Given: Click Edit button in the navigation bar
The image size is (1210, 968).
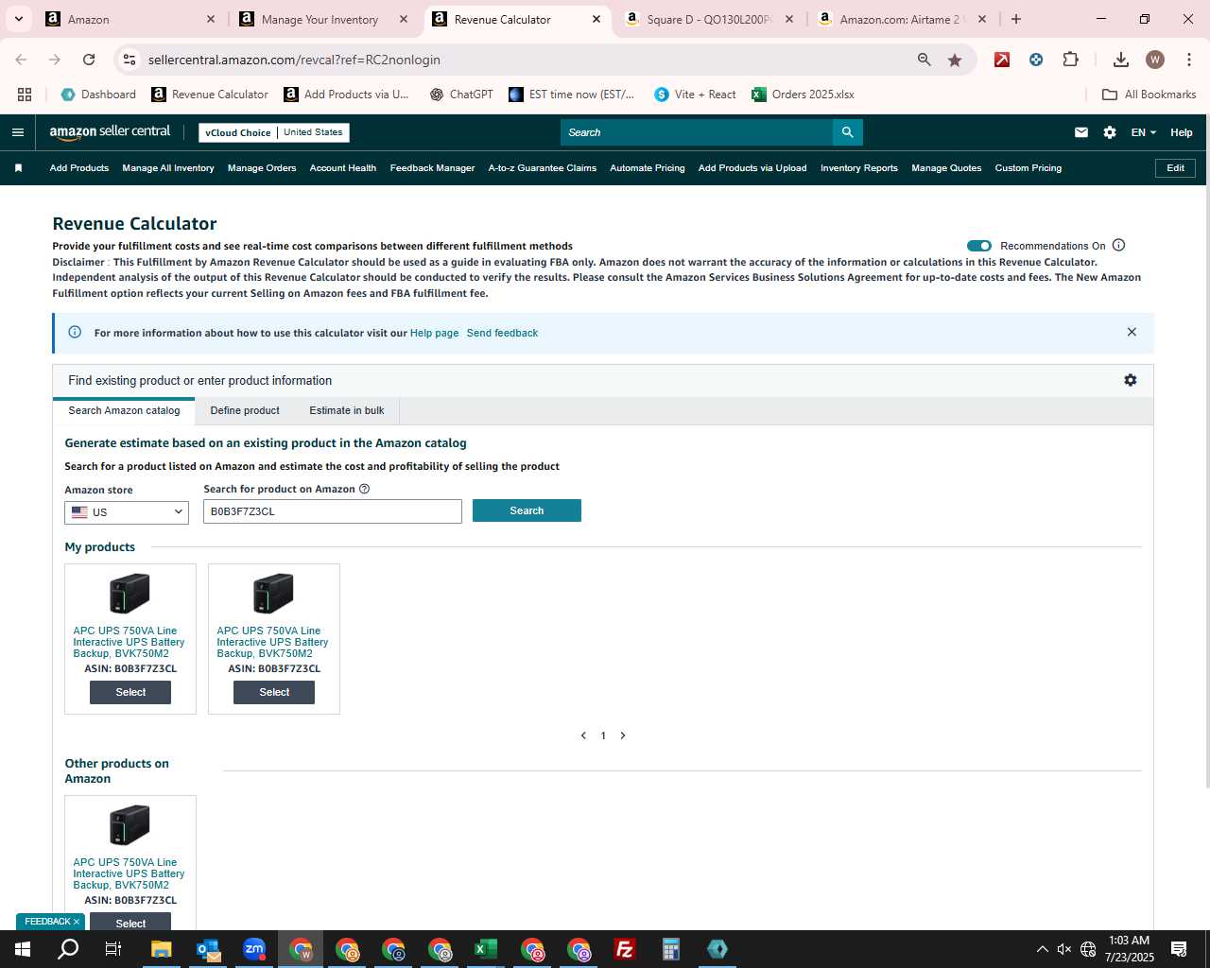Looking at the screenshot, I should click(1175, 168).
